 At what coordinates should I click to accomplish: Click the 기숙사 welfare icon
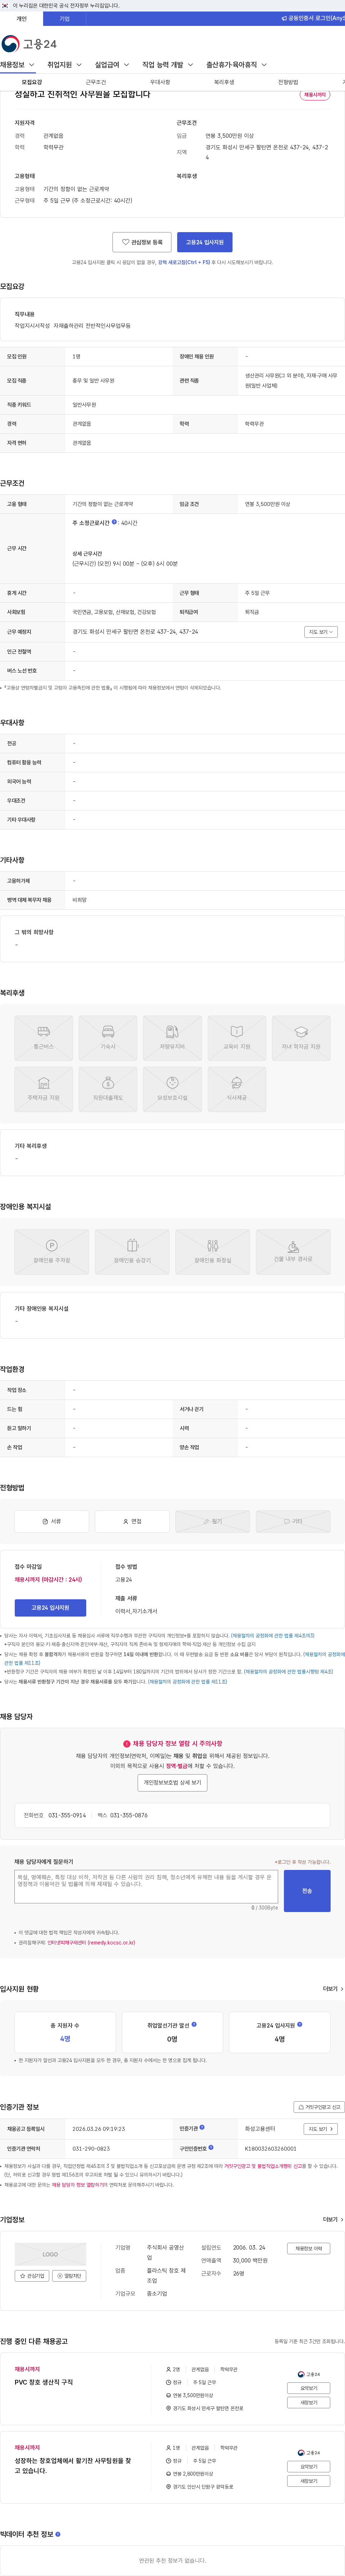tap(108, 1038)
